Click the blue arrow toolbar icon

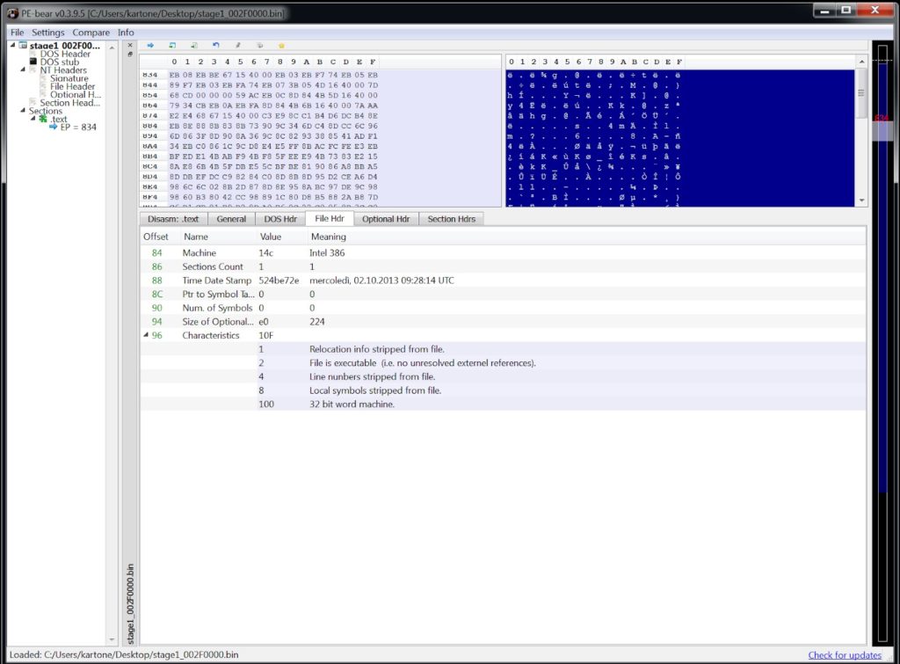coord(150,45)
